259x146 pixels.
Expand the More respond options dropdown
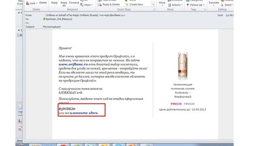coord(87,5)
